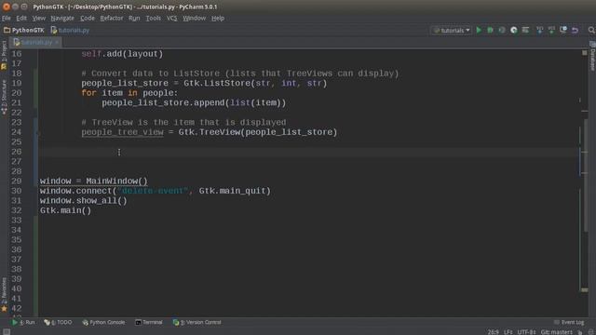Image resolution: width=596 pixels, height=335 pixels.
Task: Open the File menu
Action: click(x=7, y=19)
